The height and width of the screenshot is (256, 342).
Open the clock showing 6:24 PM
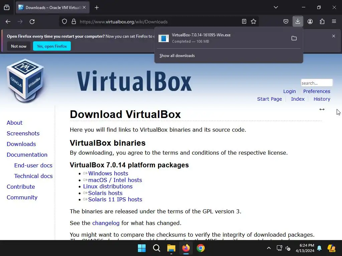click(x=305, y=248)
